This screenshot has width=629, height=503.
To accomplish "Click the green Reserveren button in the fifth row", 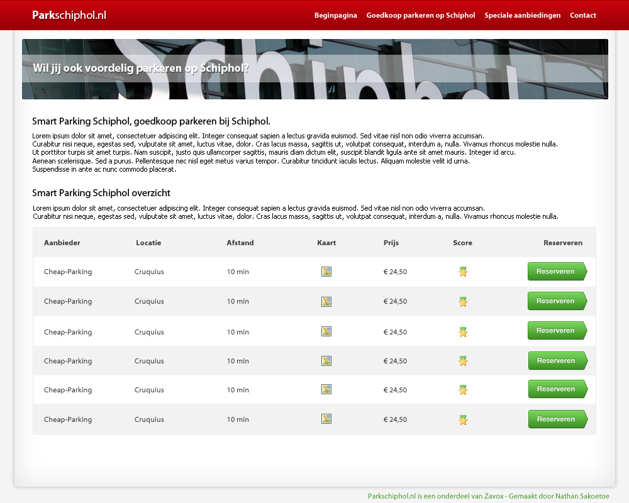I will tap(558, 389).
